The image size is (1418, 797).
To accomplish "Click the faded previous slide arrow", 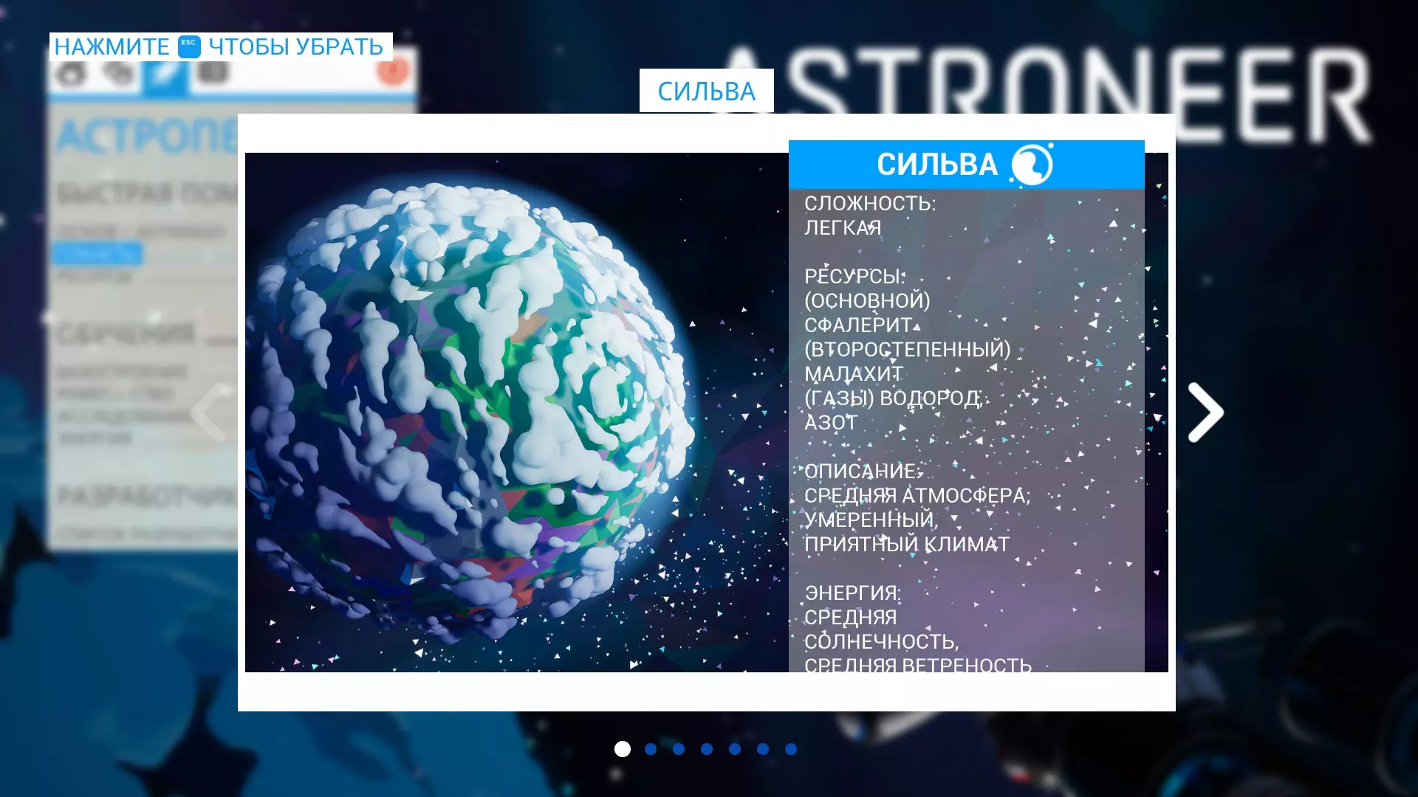I will (x=210, y=413).
